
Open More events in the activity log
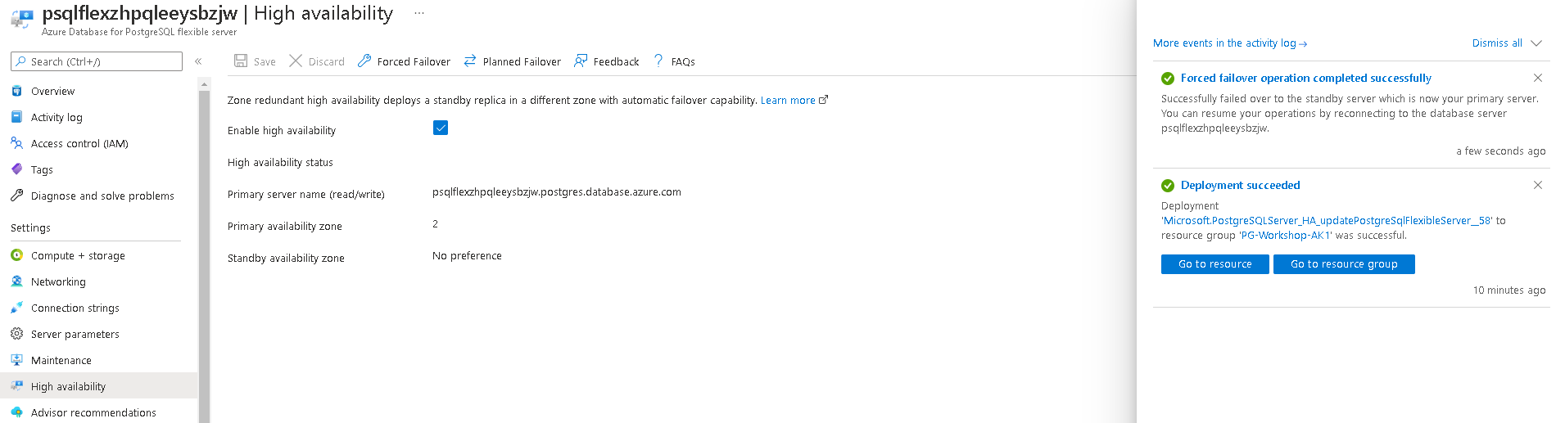coord(1230,43)
